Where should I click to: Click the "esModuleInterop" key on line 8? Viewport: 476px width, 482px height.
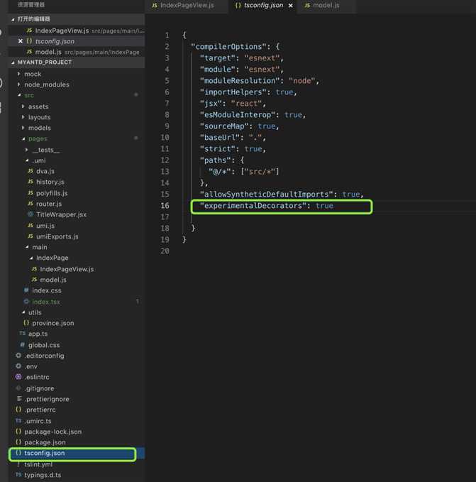click(x=238, y=115)
